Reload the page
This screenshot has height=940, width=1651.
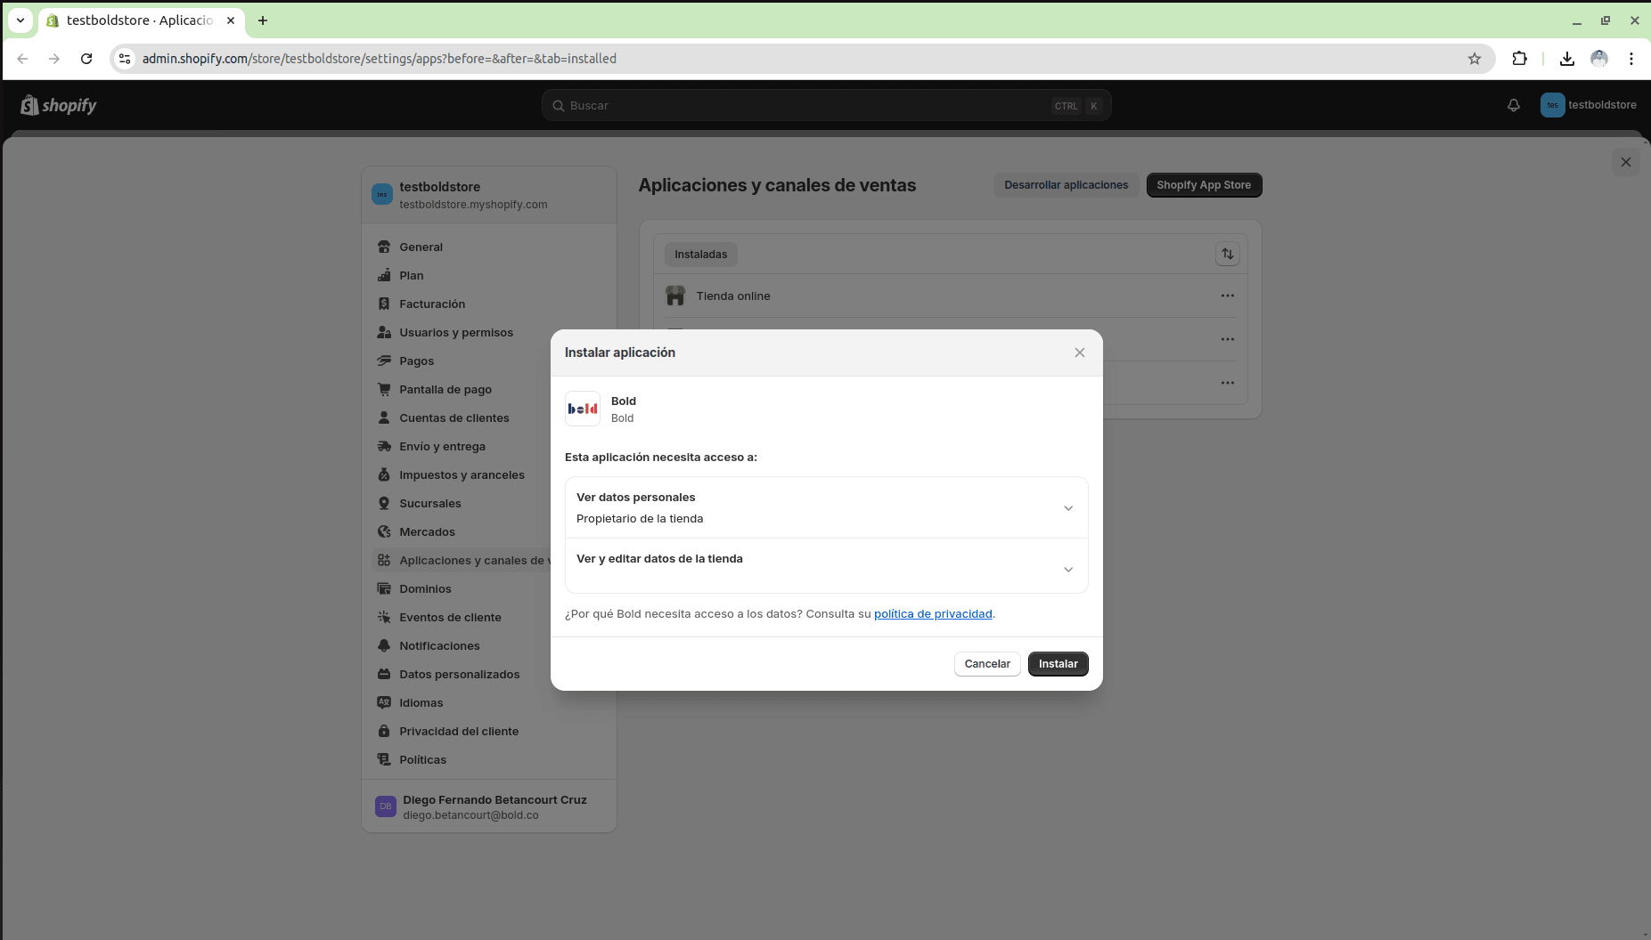(x=86, y=59)
